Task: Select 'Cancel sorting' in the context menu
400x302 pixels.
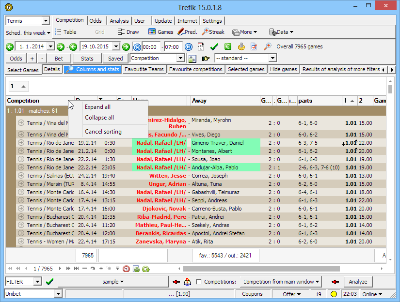Action: click(103, 132)
